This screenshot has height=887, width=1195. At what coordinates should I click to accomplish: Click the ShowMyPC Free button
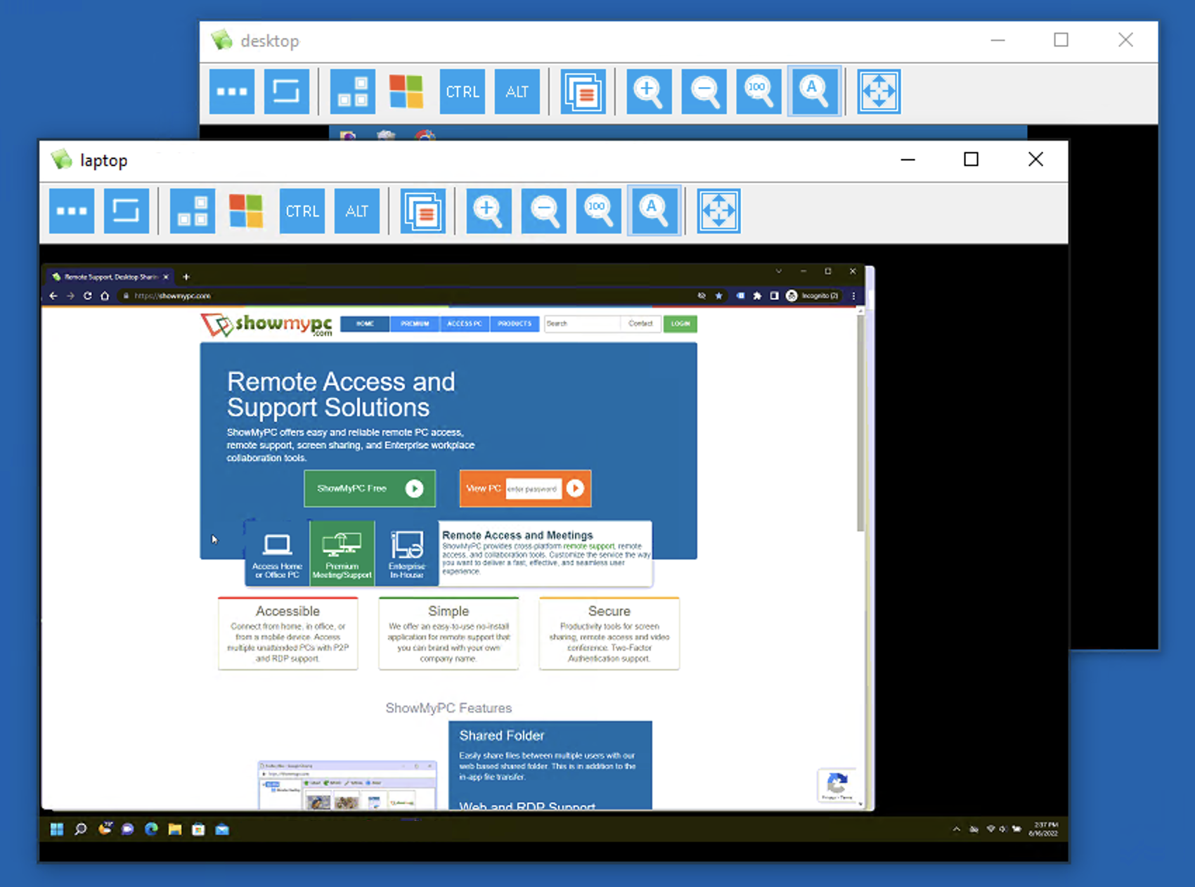click(370, 488)
